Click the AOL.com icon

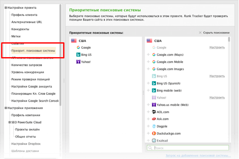coord(154,112)
